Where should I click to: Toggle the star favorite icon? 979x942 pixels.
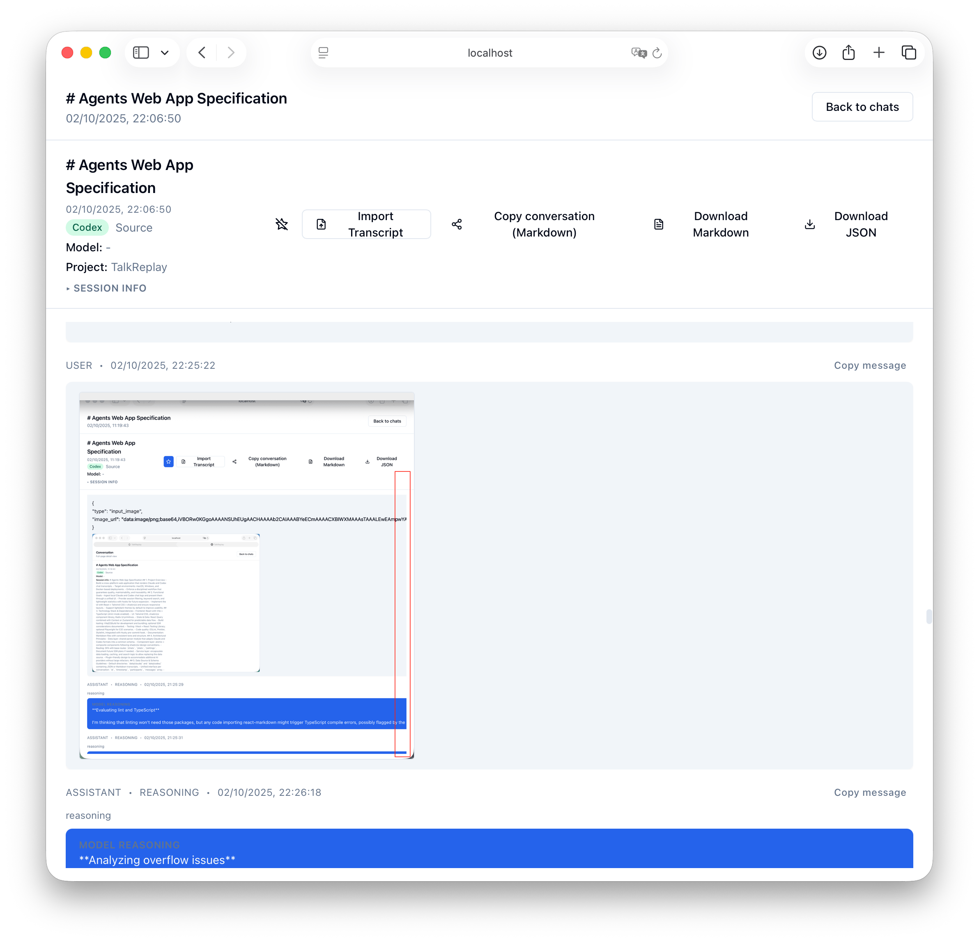[282, 224]
